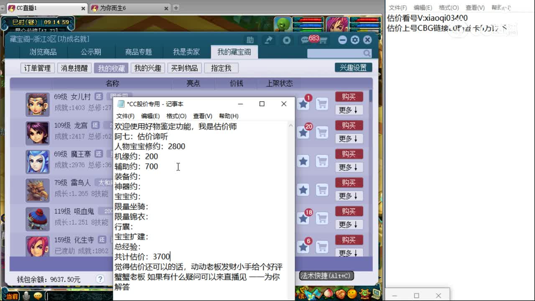Open the 格式(O) menu in Notepad
Image resolution: width=535 pixels, height=301 pixels.
(x=176, y=116)
